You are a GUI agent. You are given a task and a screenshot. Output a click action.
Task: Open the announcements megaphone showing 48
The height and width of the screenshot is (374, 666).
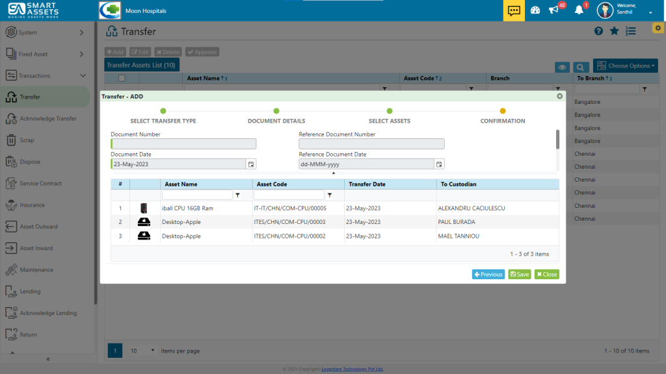[554, 9]
